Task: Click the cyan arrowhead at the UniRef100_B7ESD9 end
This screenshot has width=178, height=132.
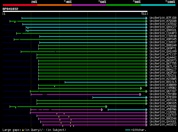Action: [147, 97]
